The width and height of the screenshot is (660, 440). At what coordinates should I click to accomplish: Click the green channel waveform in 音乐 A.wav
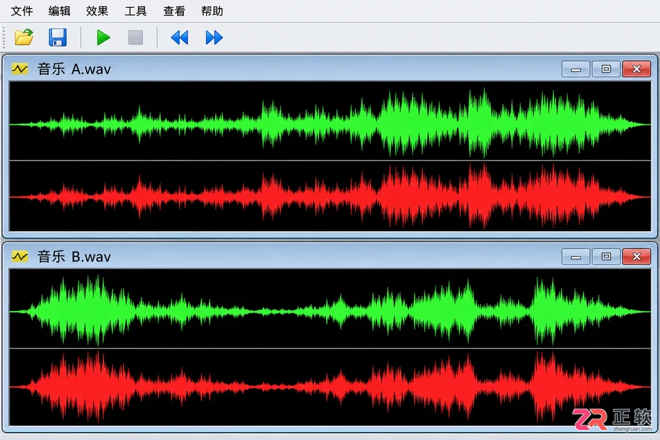(x=330, y=121)
